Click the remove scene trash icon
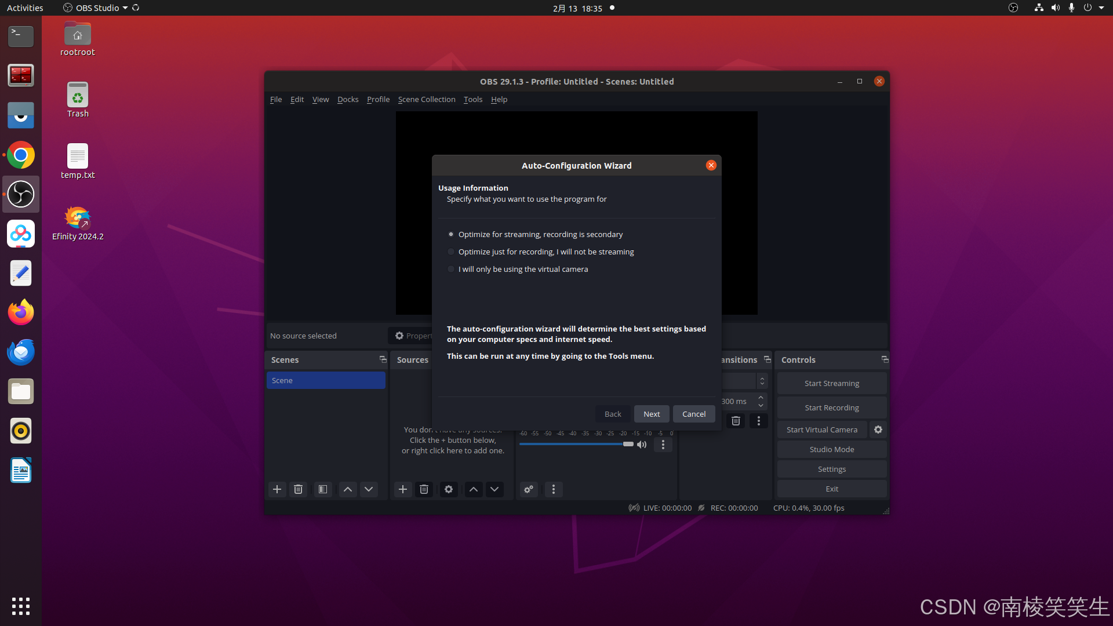 [x=298, y=489]
